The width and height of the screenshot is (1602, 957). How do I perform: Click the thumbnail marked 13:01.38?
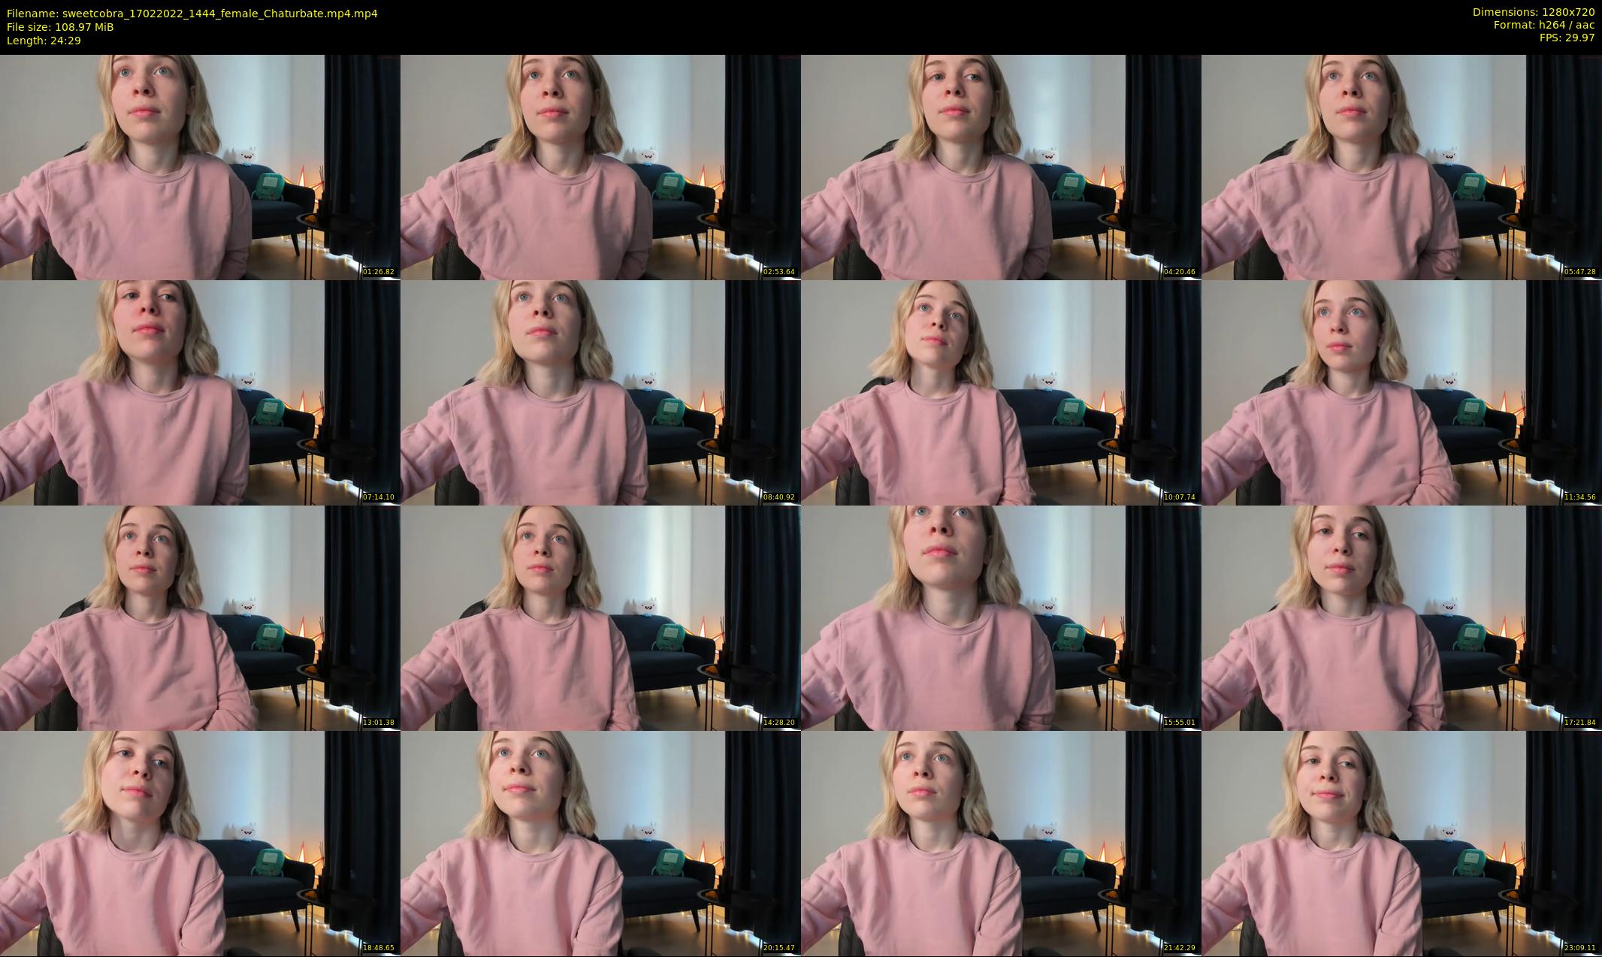click(200, 617)
